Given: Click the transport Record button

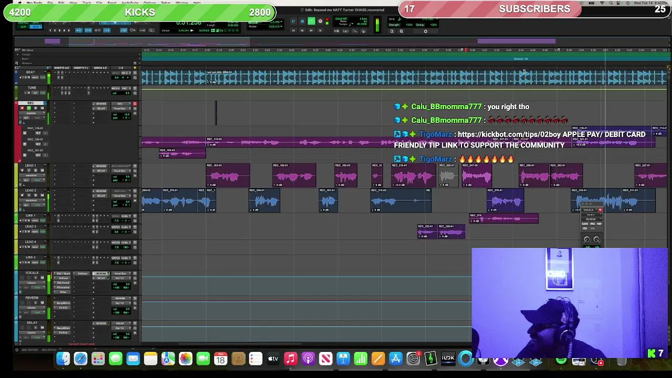Looking at the screenshot, I should [320, 21].
